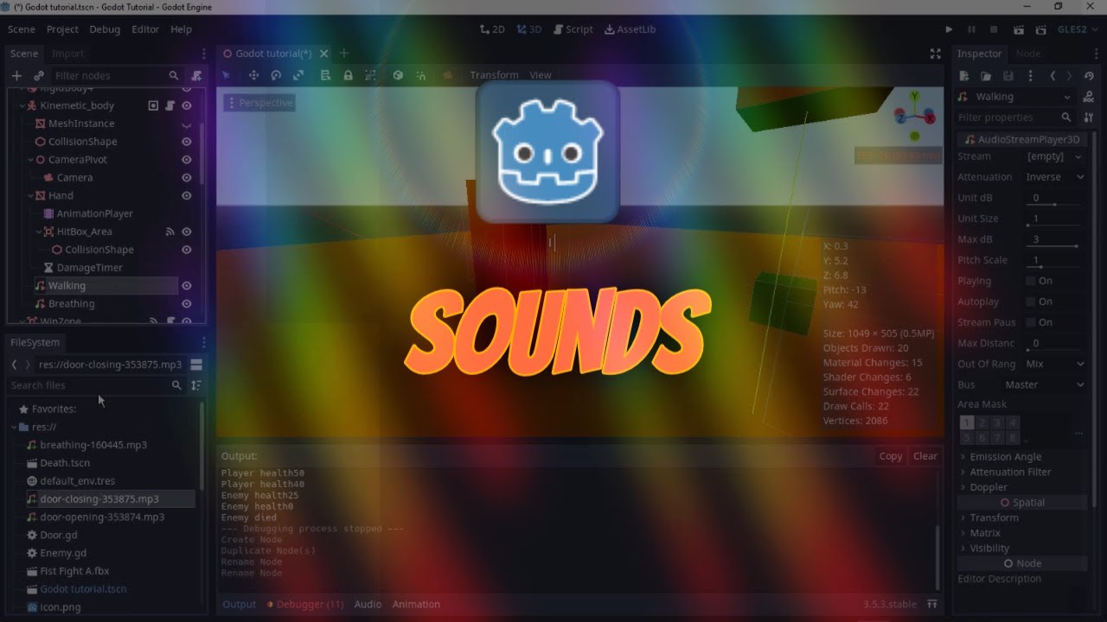Toggle the Walking node eye icon
The height and width of the screenshot is (622, 1107).
186,286
